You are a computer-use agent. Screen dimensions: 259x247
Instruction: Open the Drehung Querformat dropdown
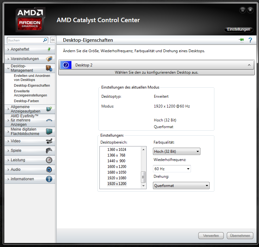181,185
